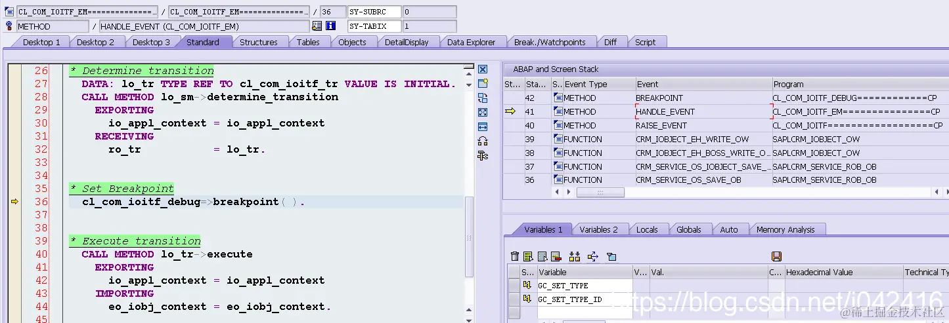Switch to the Auto tab
This screenshot has width=949, height=323.
729,229
